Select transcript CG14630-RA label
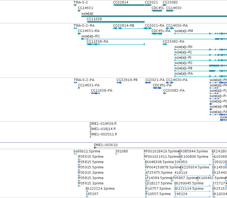 click(177, 26)
